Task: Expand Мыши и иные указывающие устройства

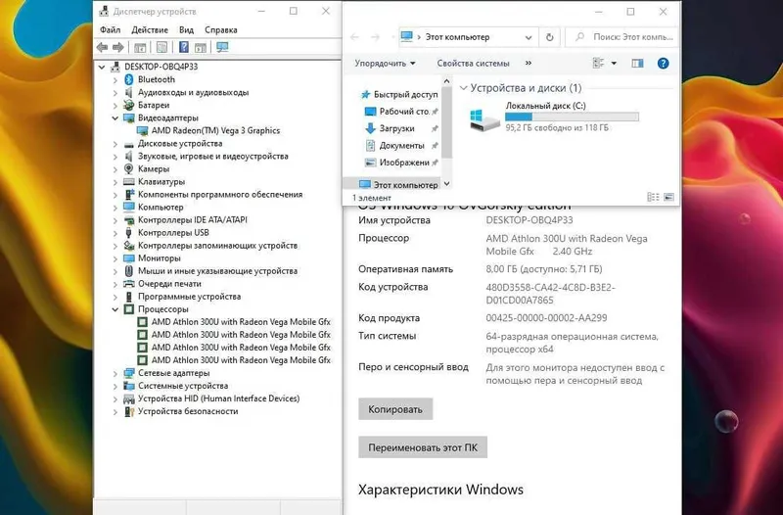Action: click(115, 271)
